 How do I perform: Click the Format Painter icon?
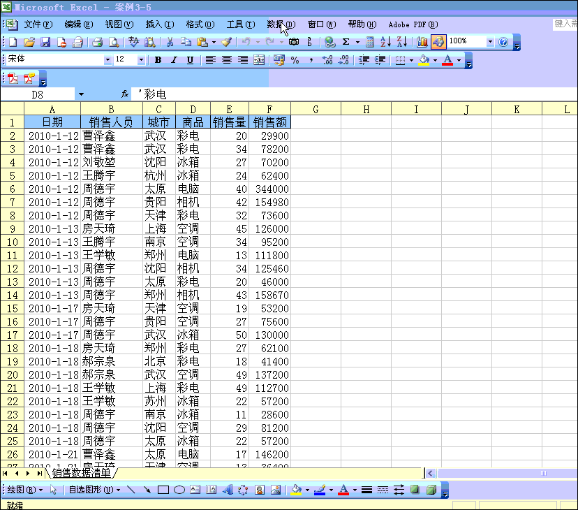coord(228,42)
